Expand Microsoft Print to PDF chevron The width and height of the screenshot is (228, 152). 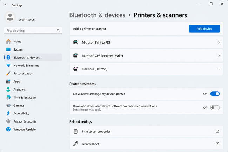pos(219,42)
